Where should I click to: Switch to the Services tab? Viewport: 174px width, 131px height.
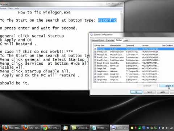[x=111, y=40]
